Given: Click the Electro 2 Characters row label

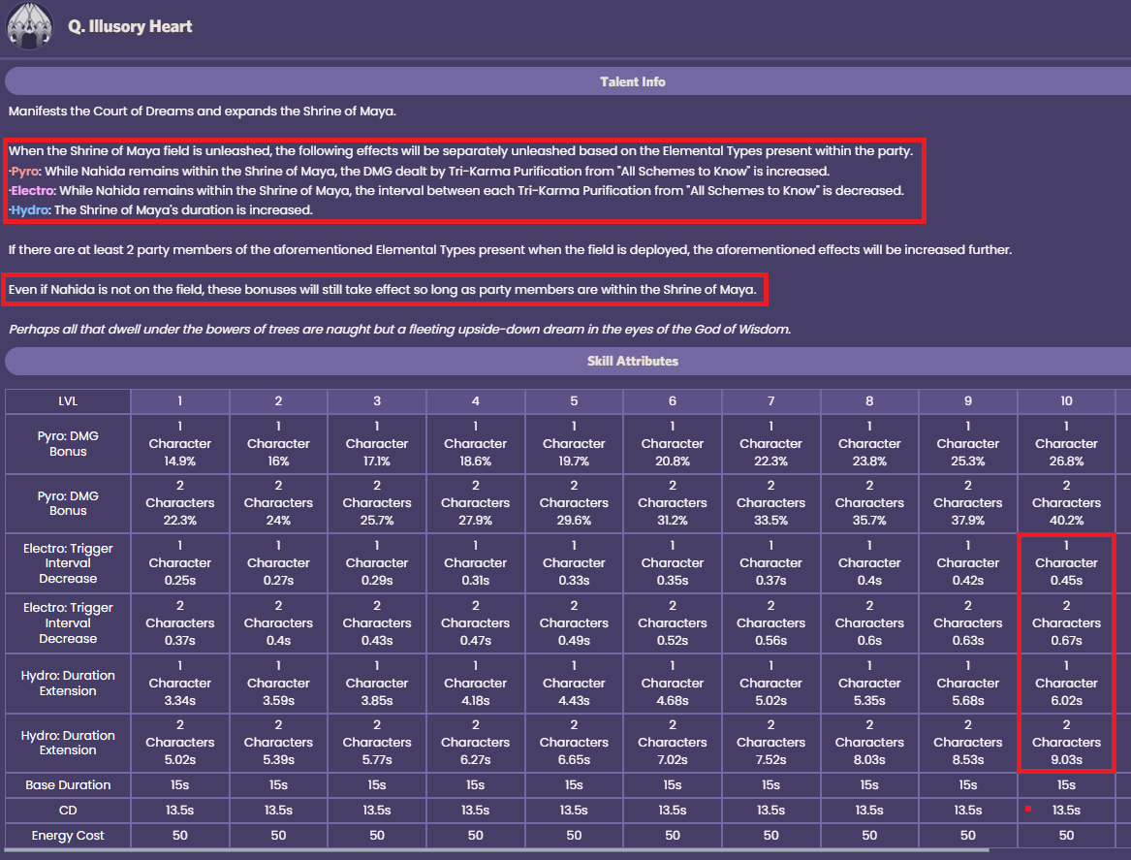Looking at the screenshot, I should (x=68, y=622).
